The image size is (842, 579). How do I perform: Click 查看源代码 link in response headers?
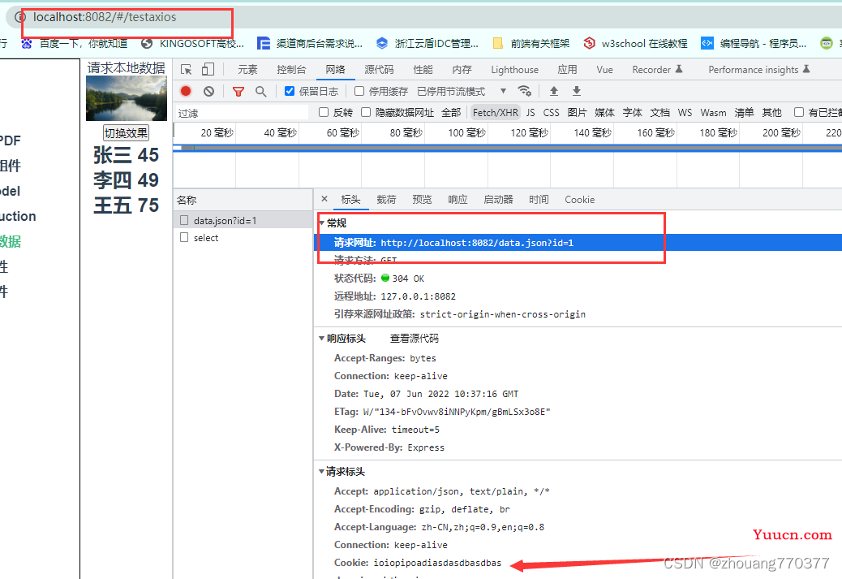click(x=414, y=338)
